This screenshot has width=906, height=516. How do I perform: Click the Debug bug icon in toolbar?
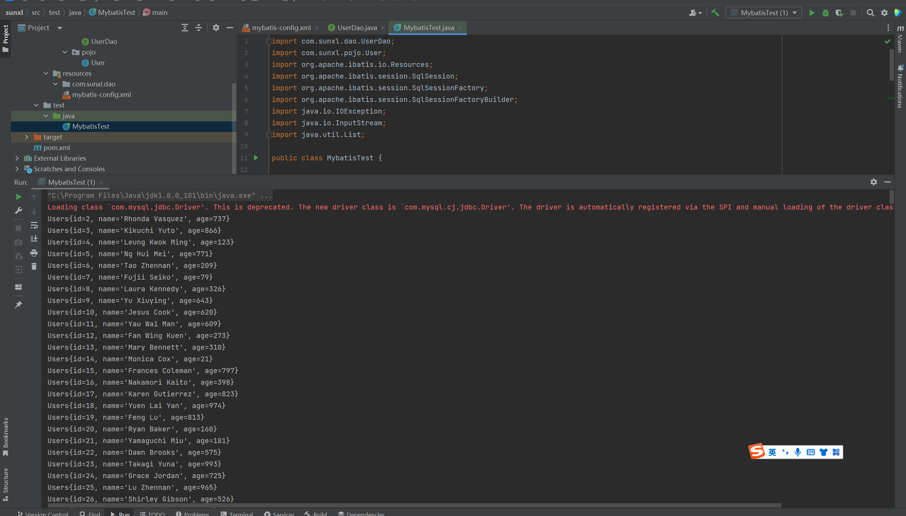click(826, 13)
